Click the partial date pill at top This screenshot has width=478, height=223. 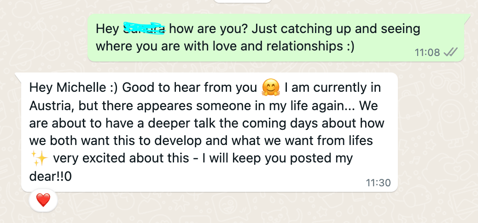[243, 1]
